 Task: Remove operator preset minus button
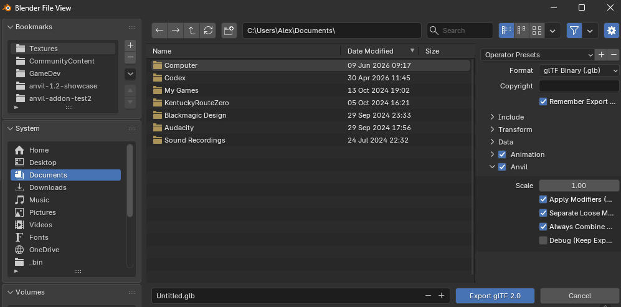[614, 55]
